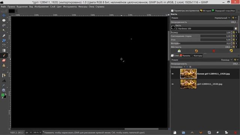240x135 pixels.
Task: Switch to Передний план/Фон tab
Action: (x=223, y=11)
